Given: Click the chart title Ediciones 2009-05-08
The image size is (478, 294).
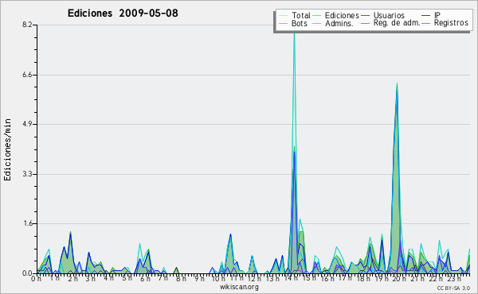Looking at the screenshot, I should [x=123, y=14].
